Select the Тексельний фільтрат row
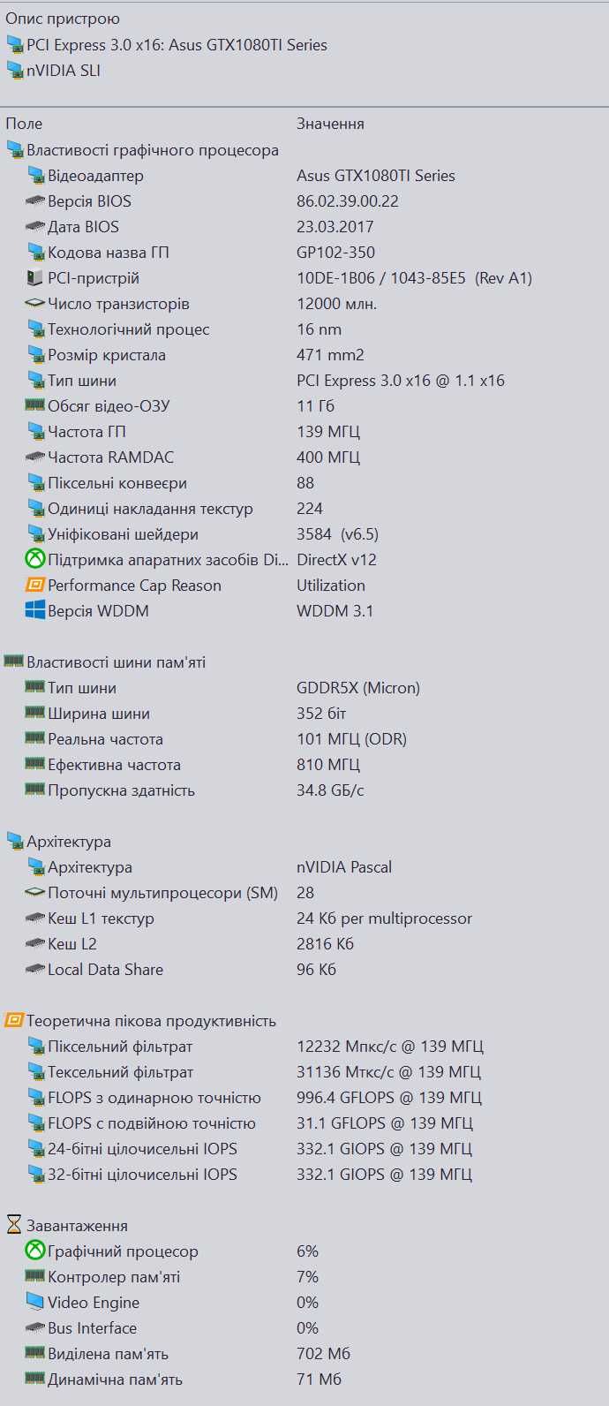Screen dimensions: 609x1406 click(x=304, y=1072)
